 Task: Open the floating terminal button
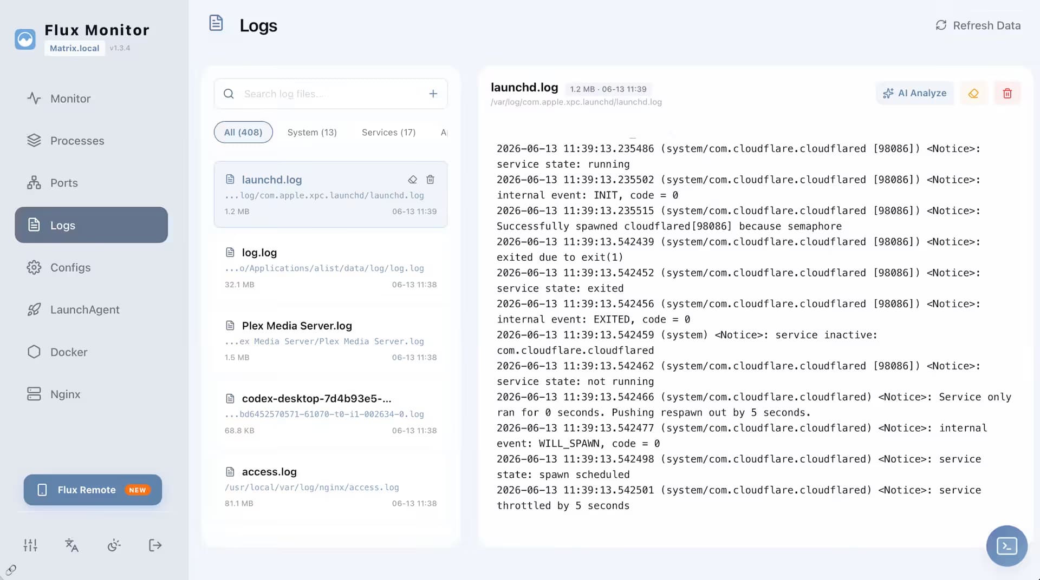point(1007,546)
